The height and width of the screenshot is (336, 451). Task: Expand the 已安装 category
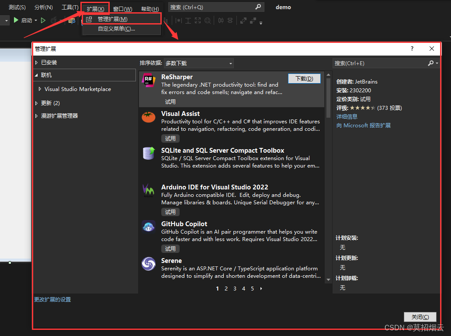click(x=37, y=63)
